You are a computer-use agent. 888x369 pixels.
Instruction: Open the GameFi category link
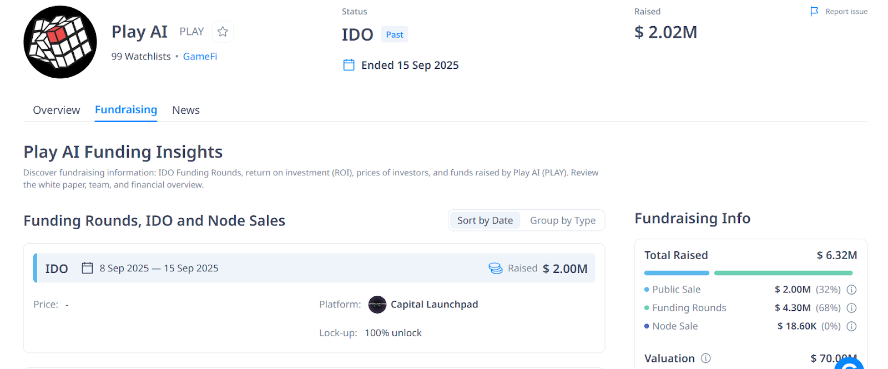pos(200,57)
